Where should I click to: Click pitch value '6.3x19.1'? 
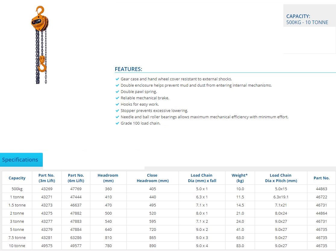tap(281, 197)
